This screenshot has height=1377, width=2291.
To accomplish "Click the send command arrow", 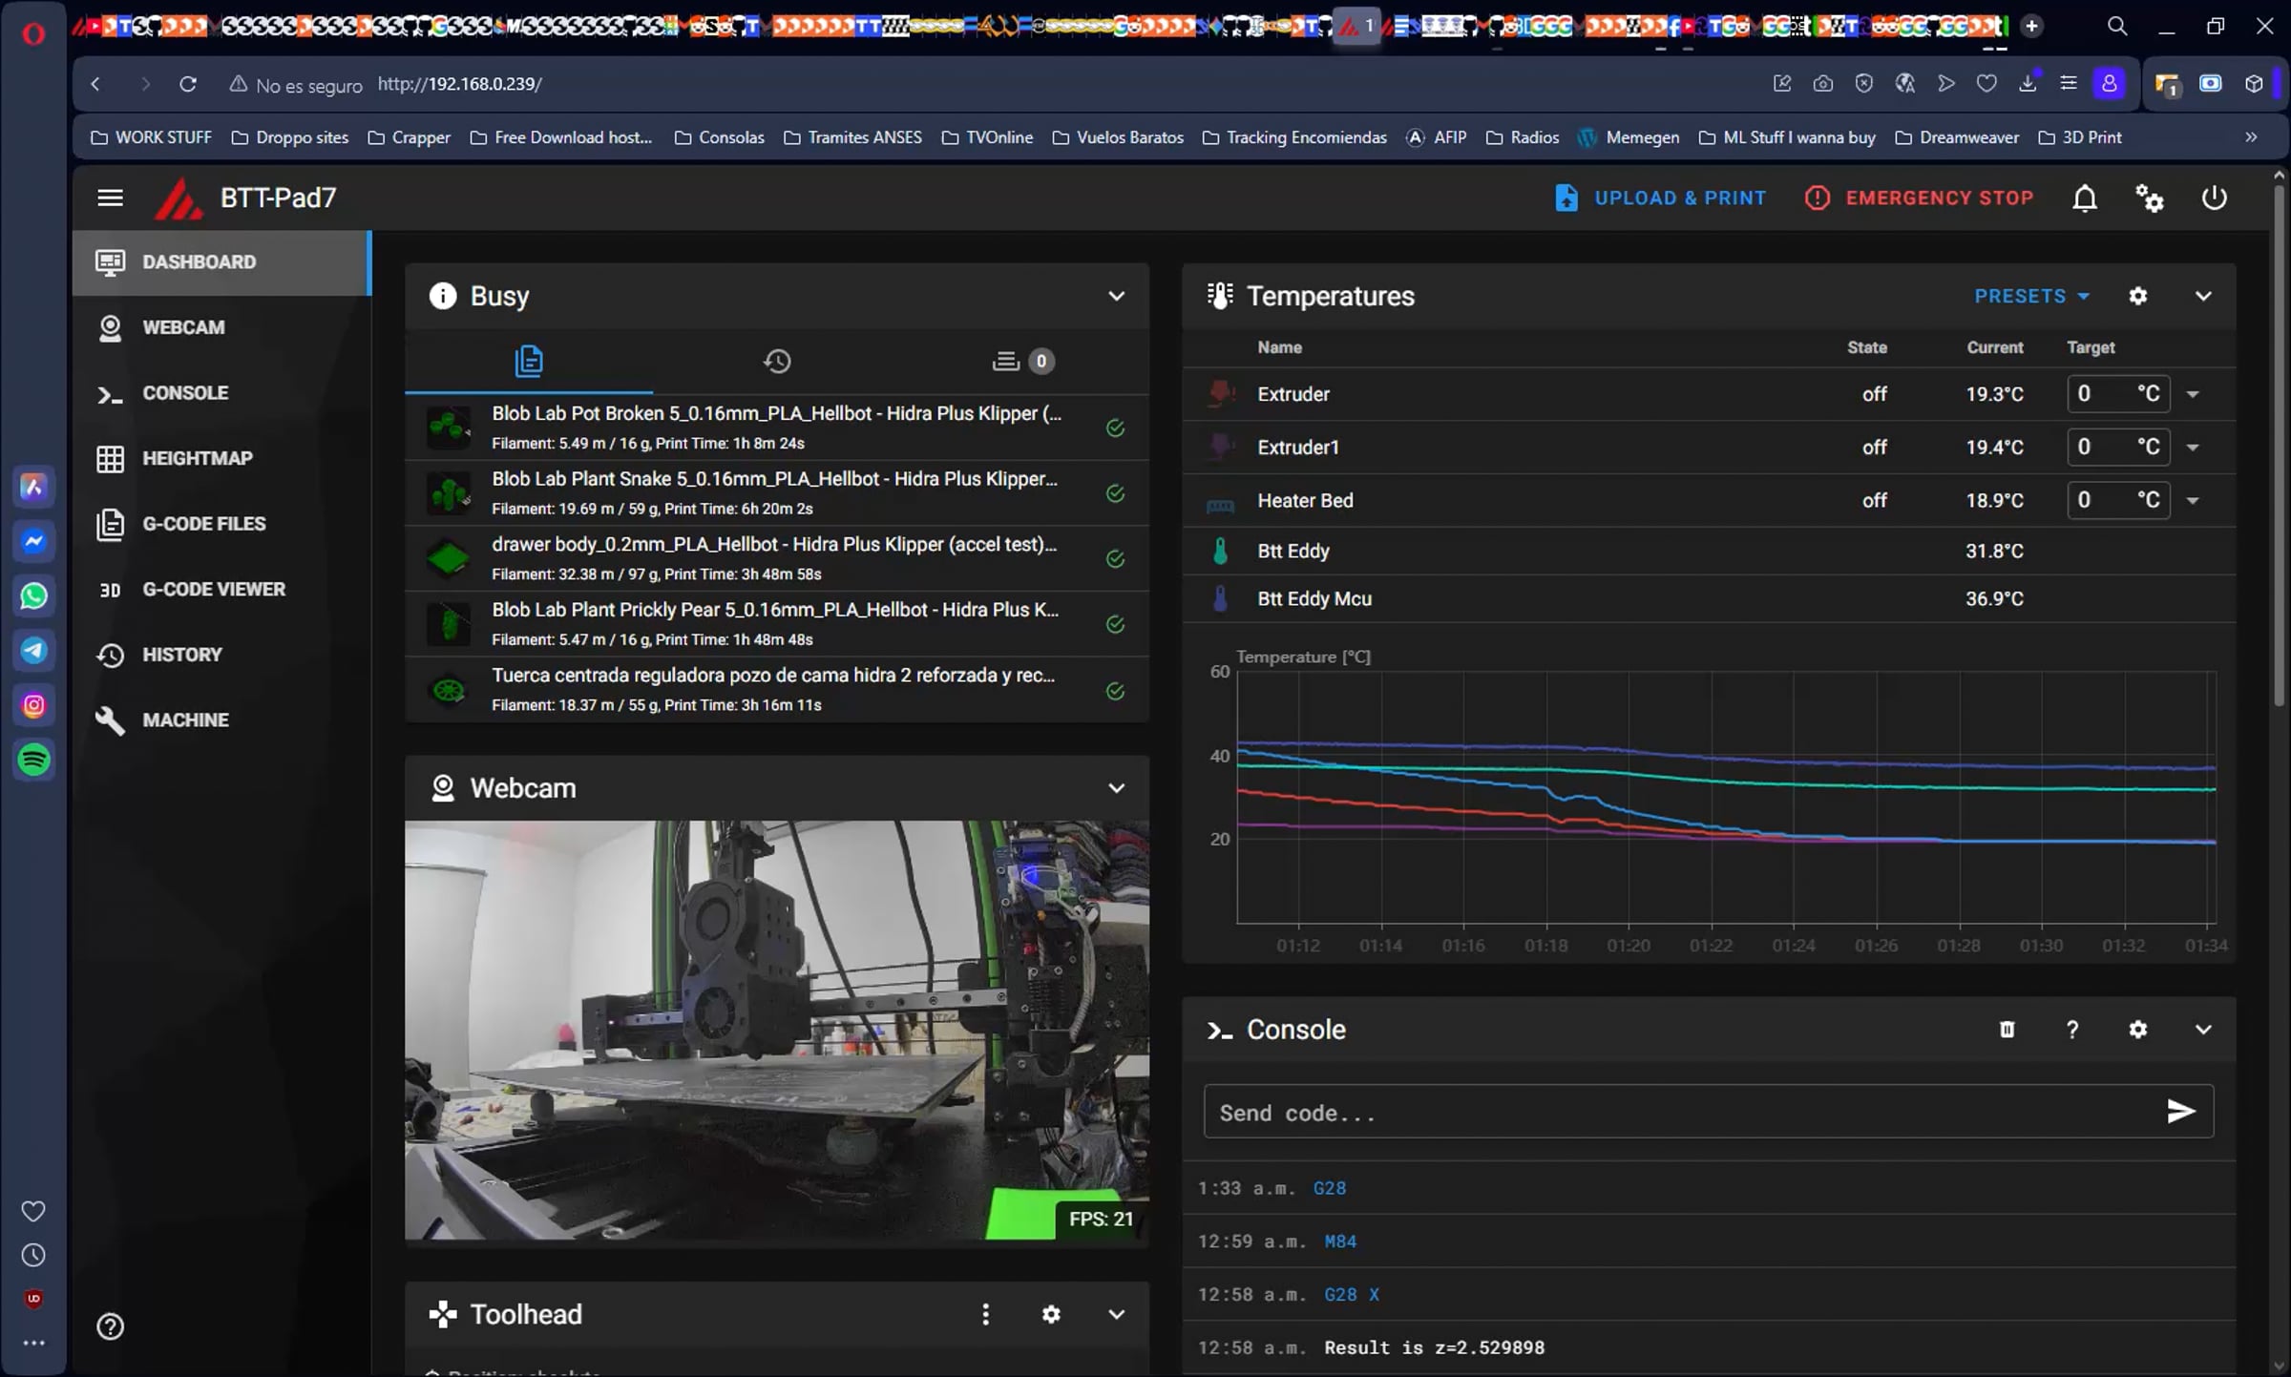I will point(2181,1112).
